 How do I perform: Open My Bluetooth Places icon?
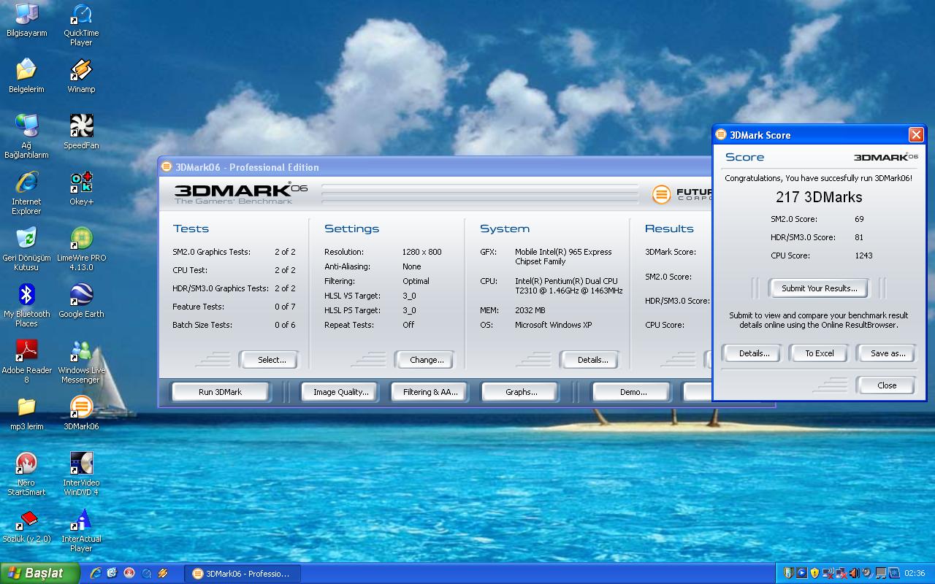pos(26,305)
